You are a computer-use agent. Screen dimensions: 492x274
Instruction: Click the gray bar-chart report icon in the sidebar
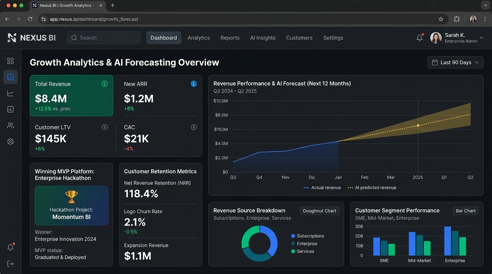pyautogui.click(x=10, y=110)
